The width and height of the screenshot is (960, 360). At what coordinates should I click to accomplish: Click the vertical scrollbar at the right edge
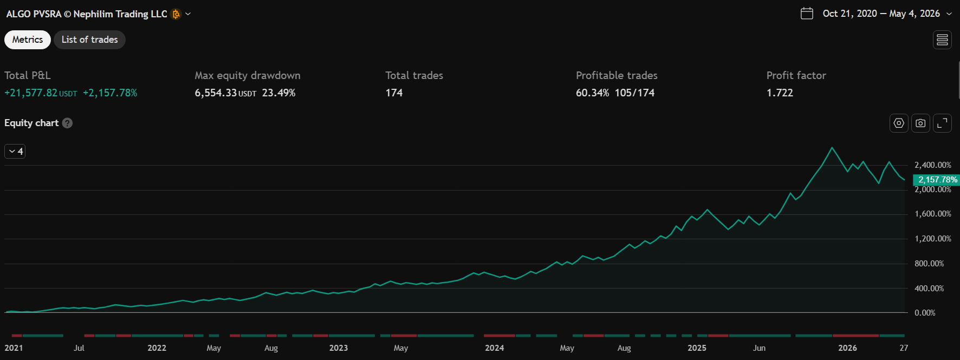pyautogui.click(x=958, y=80)
